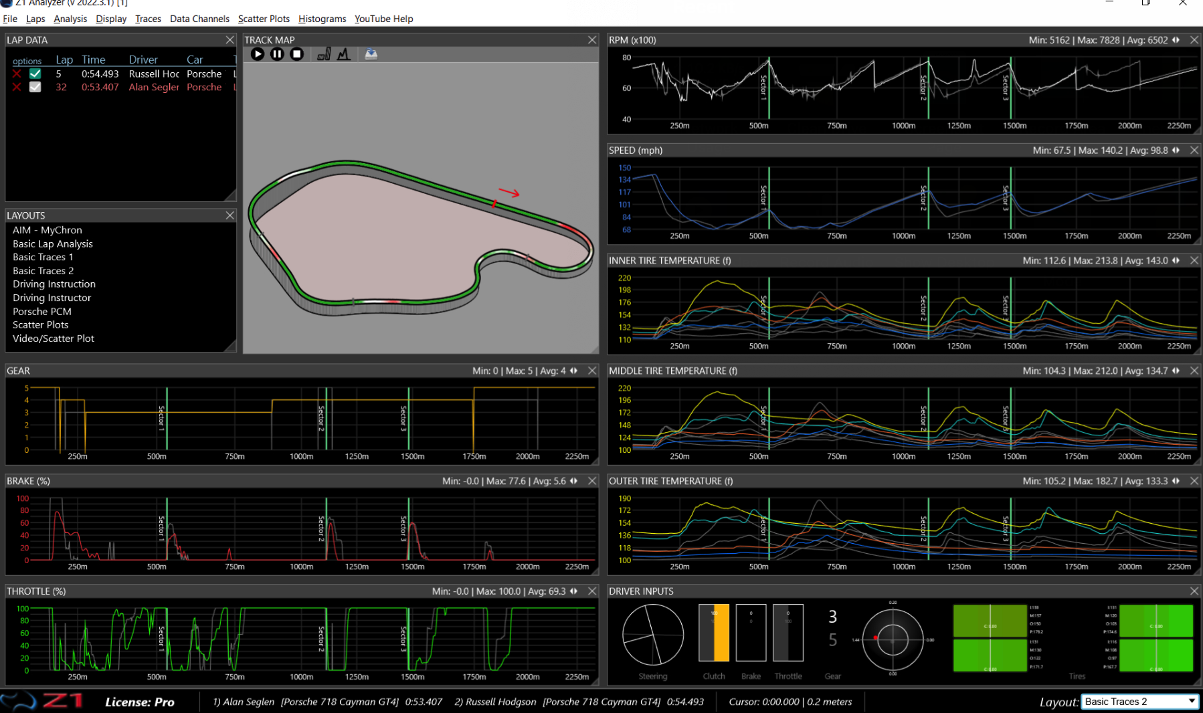1203x713 pixels.
Task: Close the LAYOUTS panel
Action: click(x=229, y=215)
